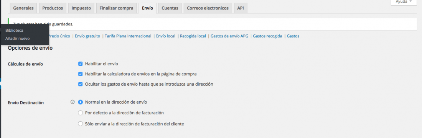Click the Opciones de envío heading
The width and height of the screenshot is (422, 138).
(x=30, y=48)
